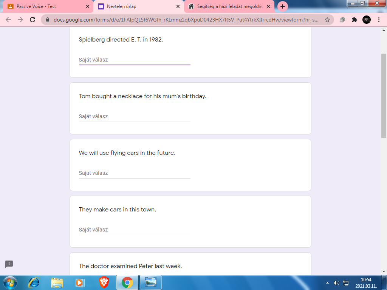The image size is (387, 290).
Task: Click the address bar URL
Action: click(185, 20)
